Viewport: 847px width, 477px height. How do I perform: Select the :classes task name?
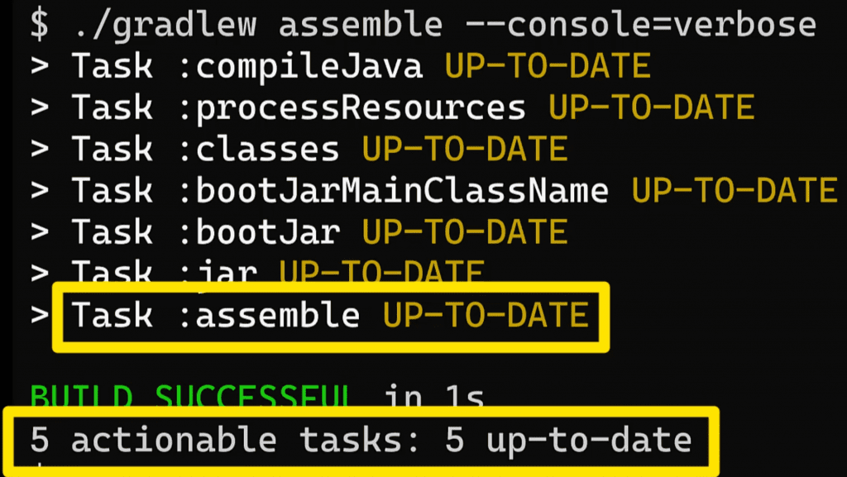(x=258, y=149)
